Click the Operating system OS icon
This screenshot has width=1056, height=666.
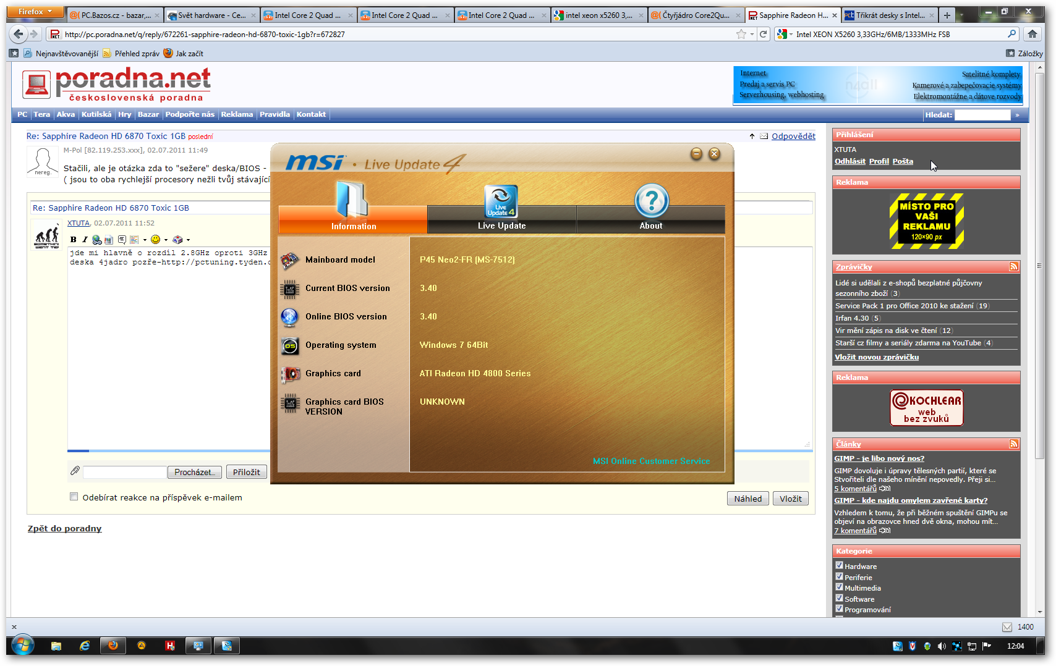coord(290,345)
